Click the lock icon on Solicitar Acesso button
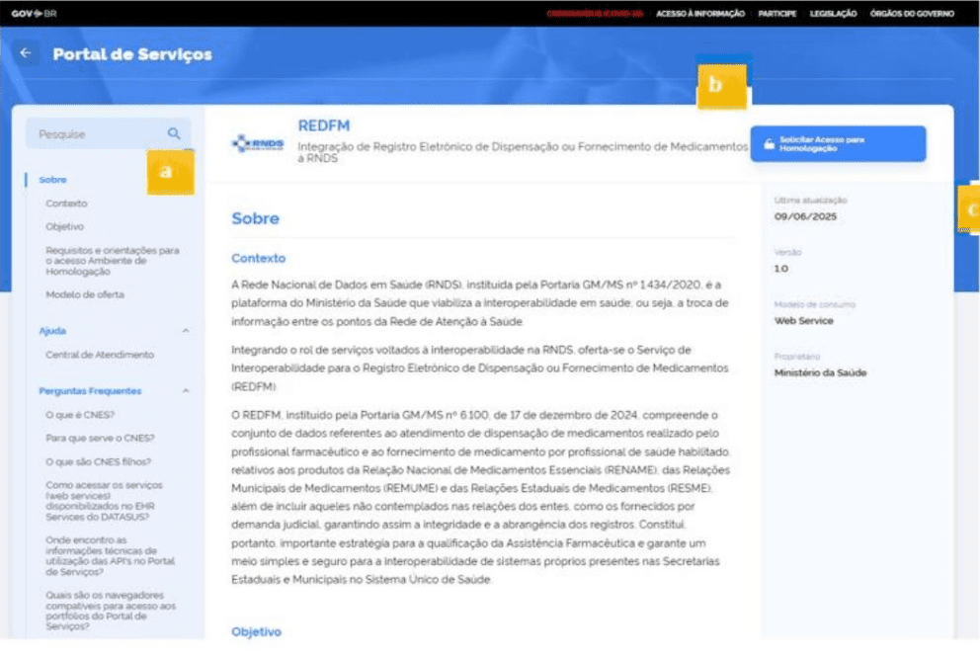980x656 pixels. [x=770, y=144]
